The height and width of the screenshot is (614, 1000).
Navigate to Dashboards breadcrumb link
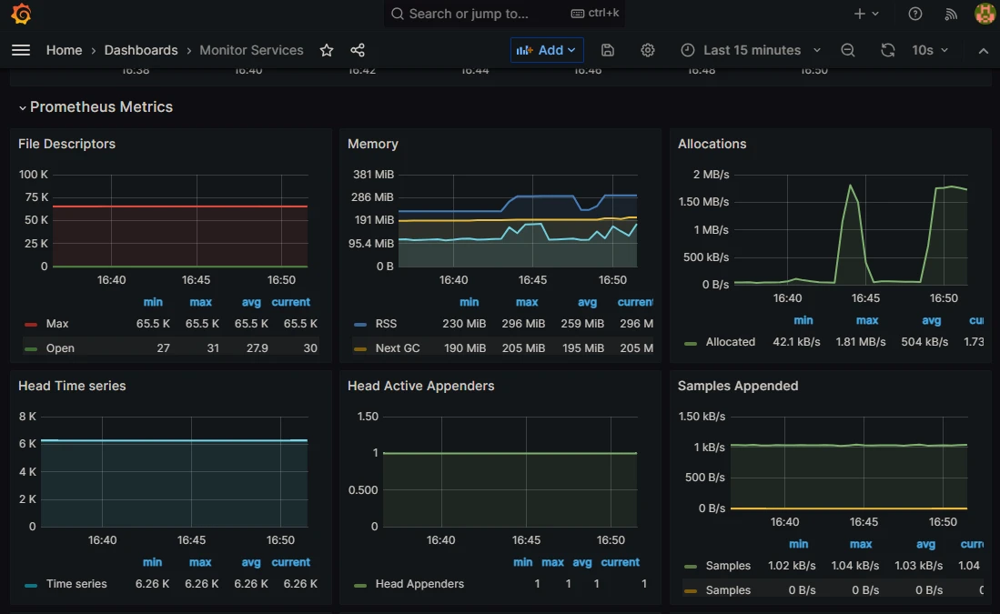click(141, 50)
